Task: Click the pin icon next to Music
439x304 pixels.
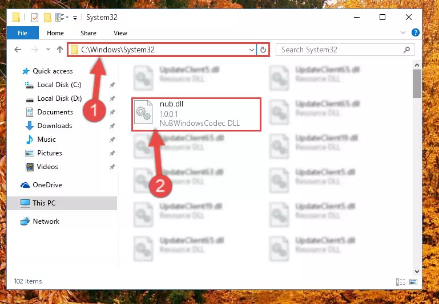Action: (112, 139)
